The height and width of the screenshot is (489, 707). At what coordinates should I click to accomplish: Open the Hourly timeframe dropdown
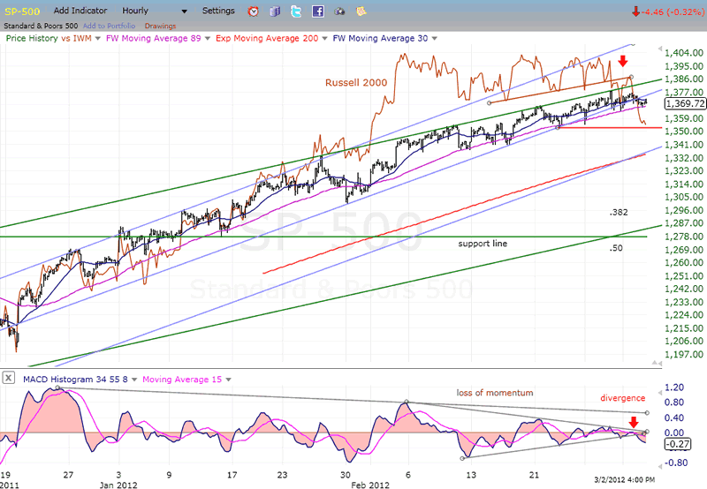coord(155,11)
